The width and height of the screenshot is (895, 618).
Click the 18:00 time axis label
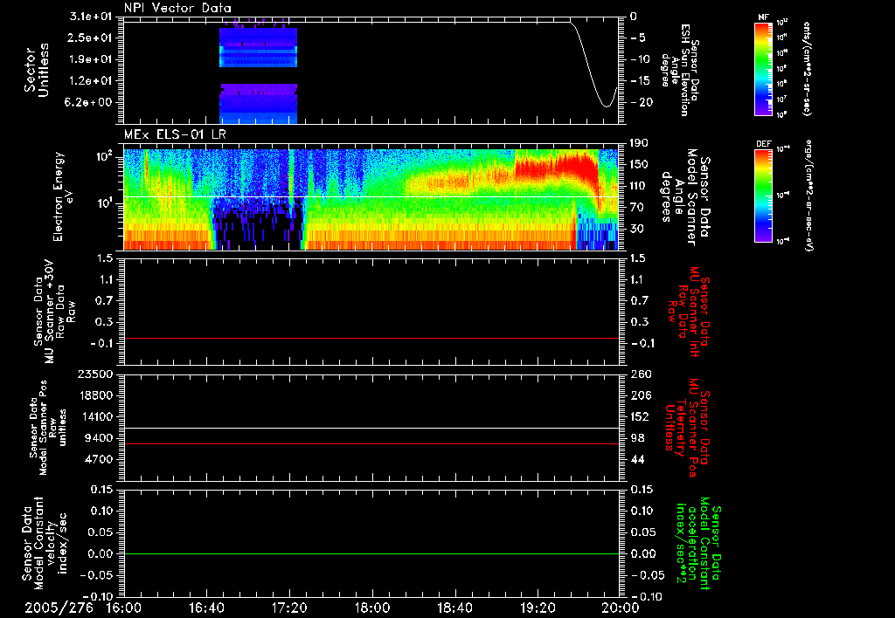372,608
